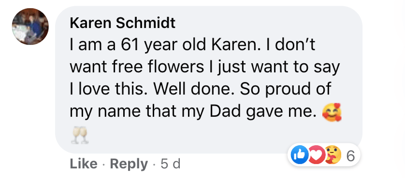
Task: Click the clinking glasses emoji
Action: (79, 136)
